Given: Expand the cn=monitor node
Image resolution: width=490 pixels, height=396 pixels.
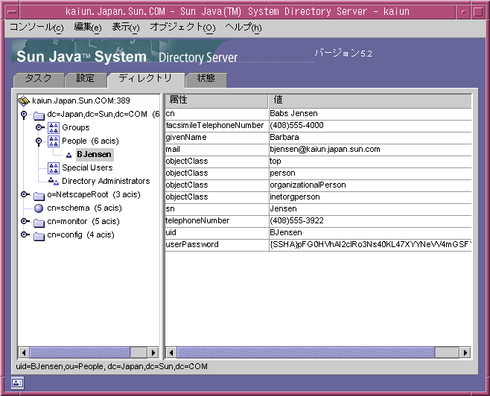Looking at the screenshot, I should [25, 221].
